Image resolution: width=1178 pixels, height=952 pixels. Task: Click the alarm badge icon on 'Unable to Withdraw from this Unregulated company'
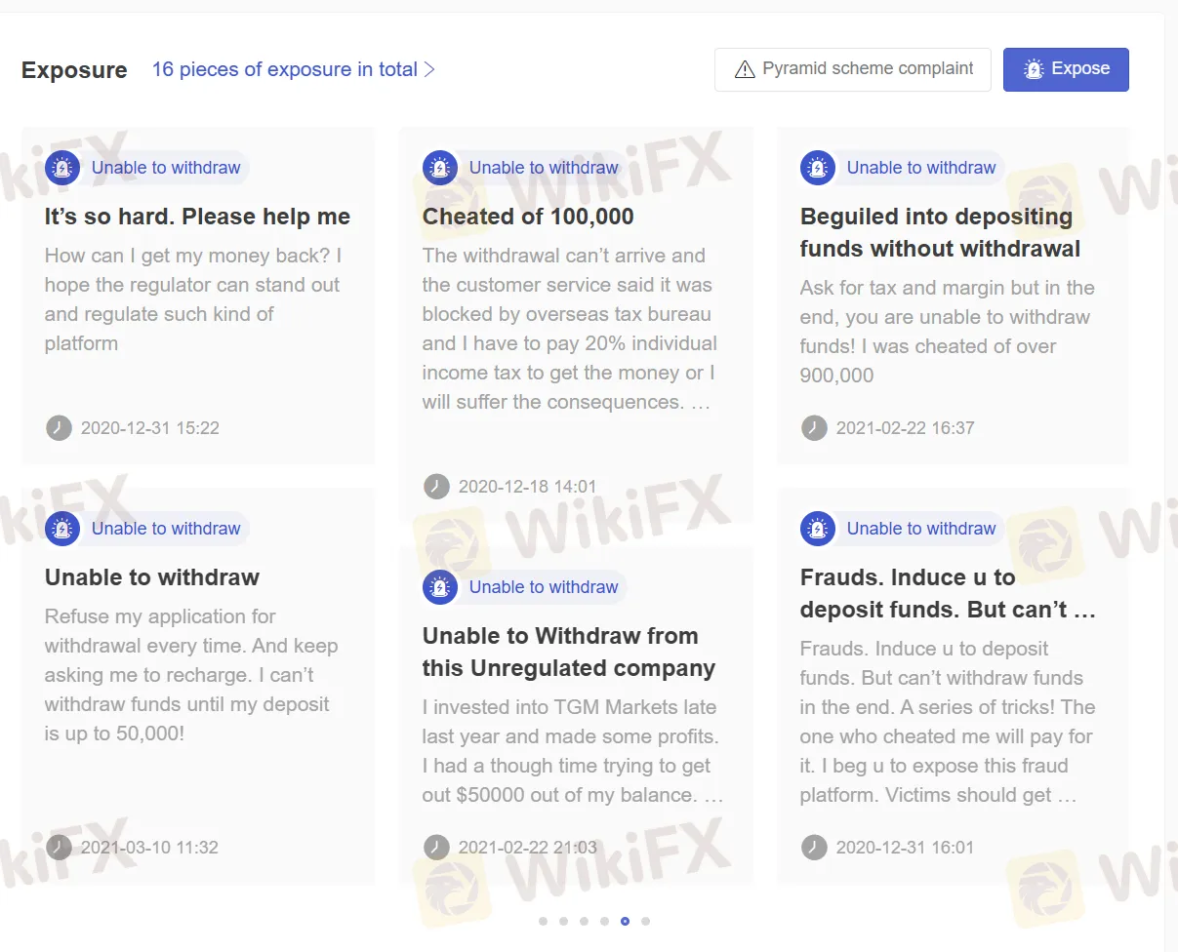[x=440, y=586]
